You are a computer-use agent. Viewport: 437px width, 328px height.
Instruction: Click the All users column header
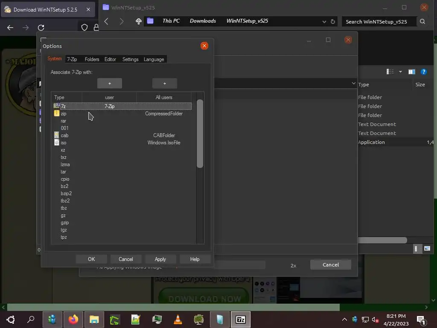164,97
